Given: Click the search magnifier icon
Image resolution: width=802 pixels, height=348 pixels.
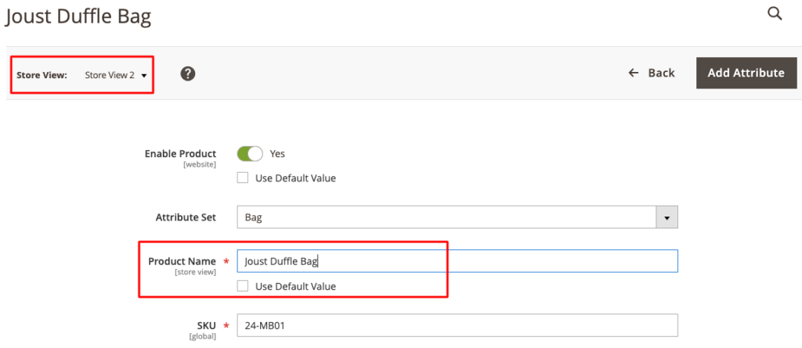Looking at the screenshot, I should pyautogui.click(x=775, y=13).
